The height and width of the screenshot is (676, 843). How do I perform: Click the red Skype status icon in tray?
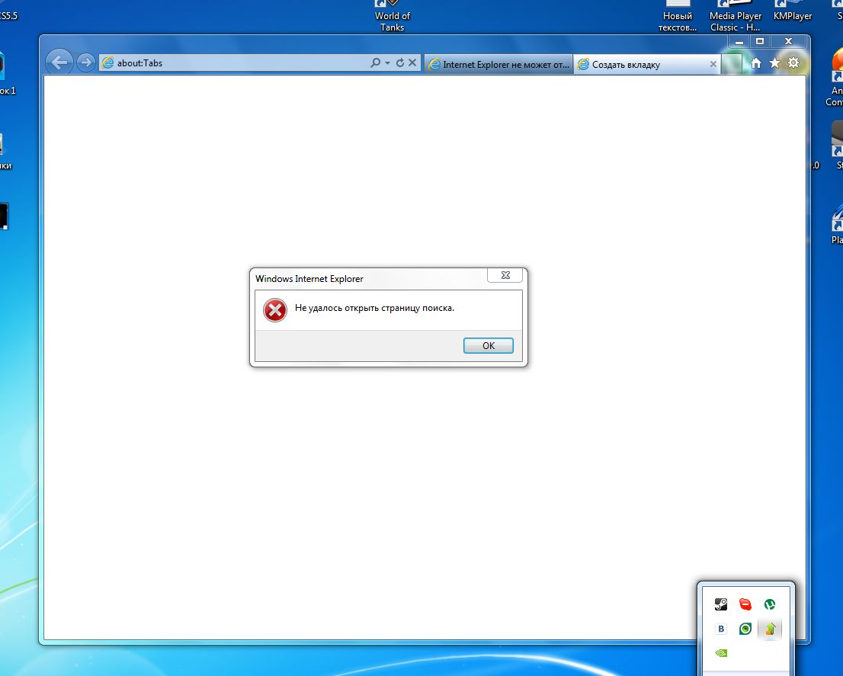(x=745, y=604)
